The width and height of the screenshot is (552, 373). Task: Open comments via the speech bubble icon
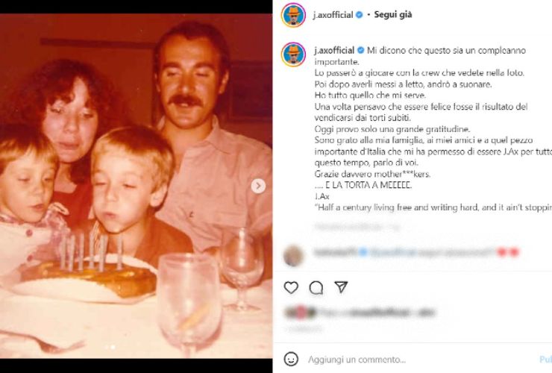coord(316,288)
